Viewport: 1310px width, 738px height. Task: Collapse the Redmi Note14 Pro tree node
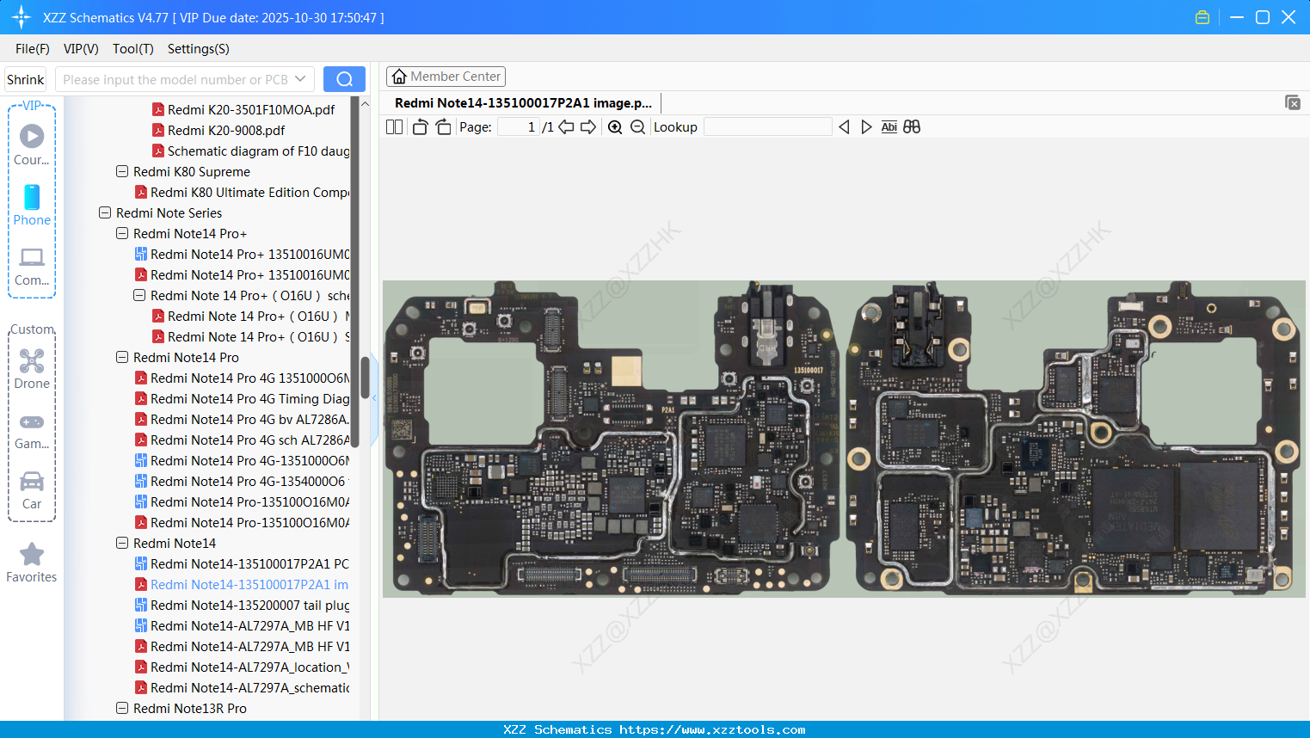pyautogui.click(x=121, y=357)
